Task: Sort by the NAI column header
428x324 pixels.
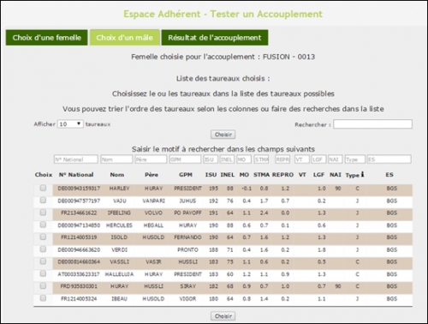Action: tap(336, 175)
